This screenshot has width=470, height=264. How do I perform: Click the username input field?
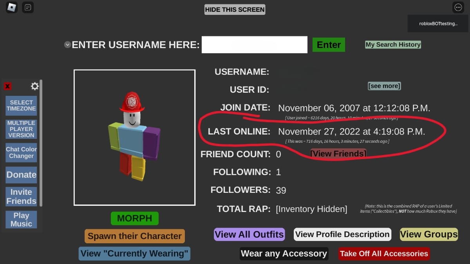(255, 45)
